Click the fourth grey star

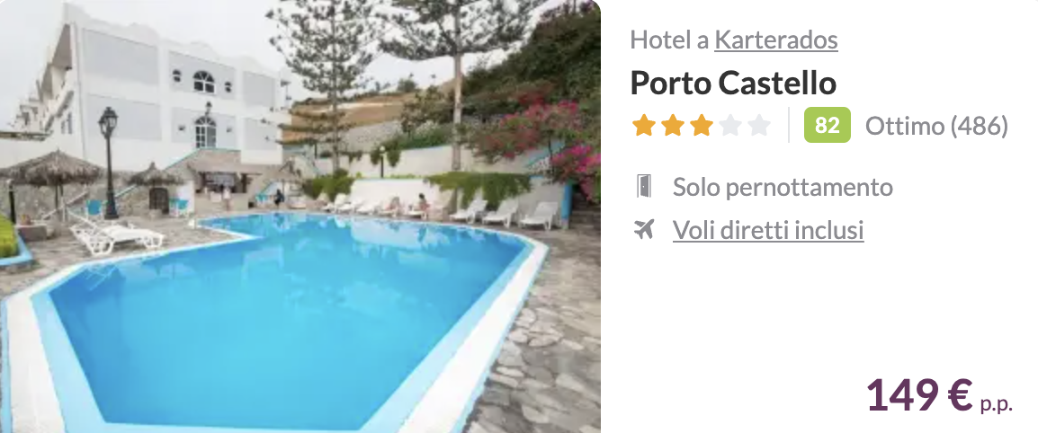coord(730,125)
